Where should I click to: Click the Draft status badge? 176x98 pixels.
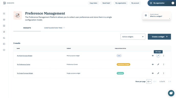(x=119, y=56)
